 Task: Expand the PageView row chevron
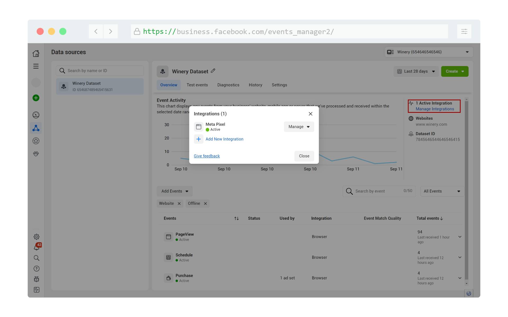click(x=460, y=237)
